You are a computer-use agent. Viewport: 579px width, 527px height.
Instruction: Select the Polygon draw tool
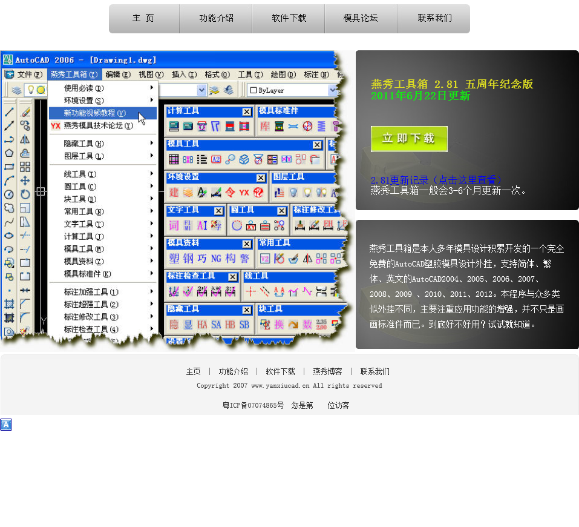[9, 153]
